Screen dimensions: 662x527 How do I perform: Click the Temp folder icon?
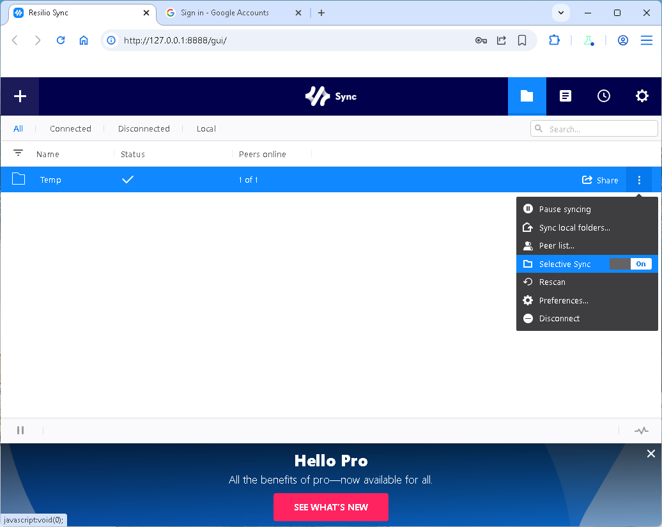pyautogui.click(x=19, y=179)
